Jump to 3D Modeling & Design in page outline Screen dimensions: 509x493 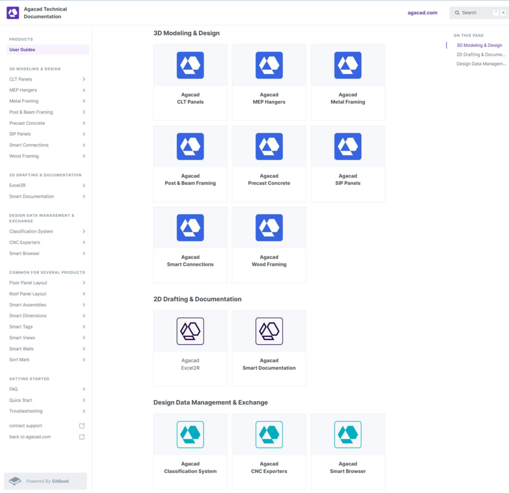(479, 45)
